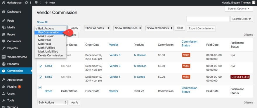Open order 51152 link

click(48, 77)
